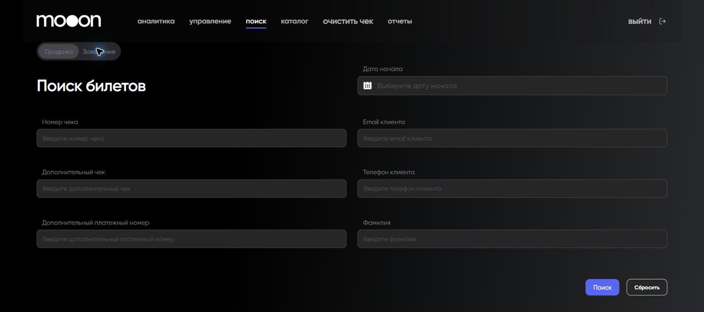Click the Дополнительный платежный номер label

point(96,222)
